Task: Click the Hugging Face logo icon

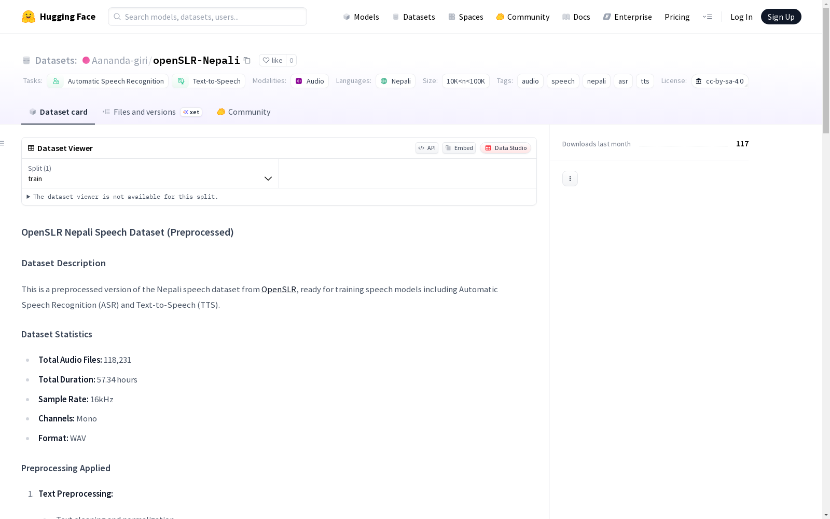Action: [29, 17]
